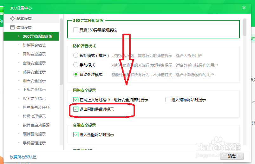Click the 防护弹窗模式 section heading
Viewport: 255px width, 164px height.
(x=84, y=46)
